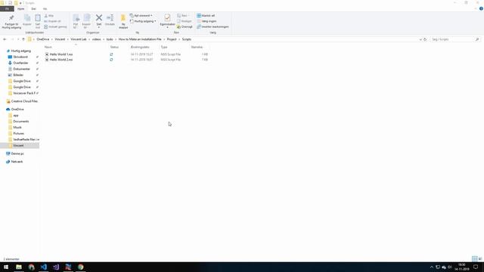Image resolution: width=484 pixels, height=272 pixels.
Task: Open the address bar history dropdown
Action: coord(420,39)
